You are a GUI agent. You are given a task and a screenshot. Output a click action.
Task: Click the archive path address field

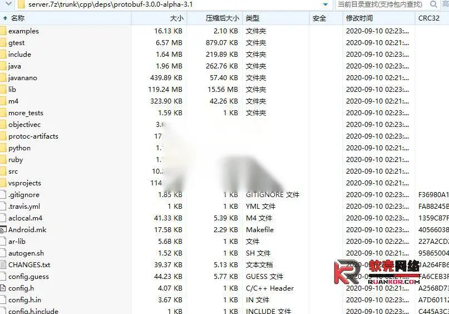(173, 4)
